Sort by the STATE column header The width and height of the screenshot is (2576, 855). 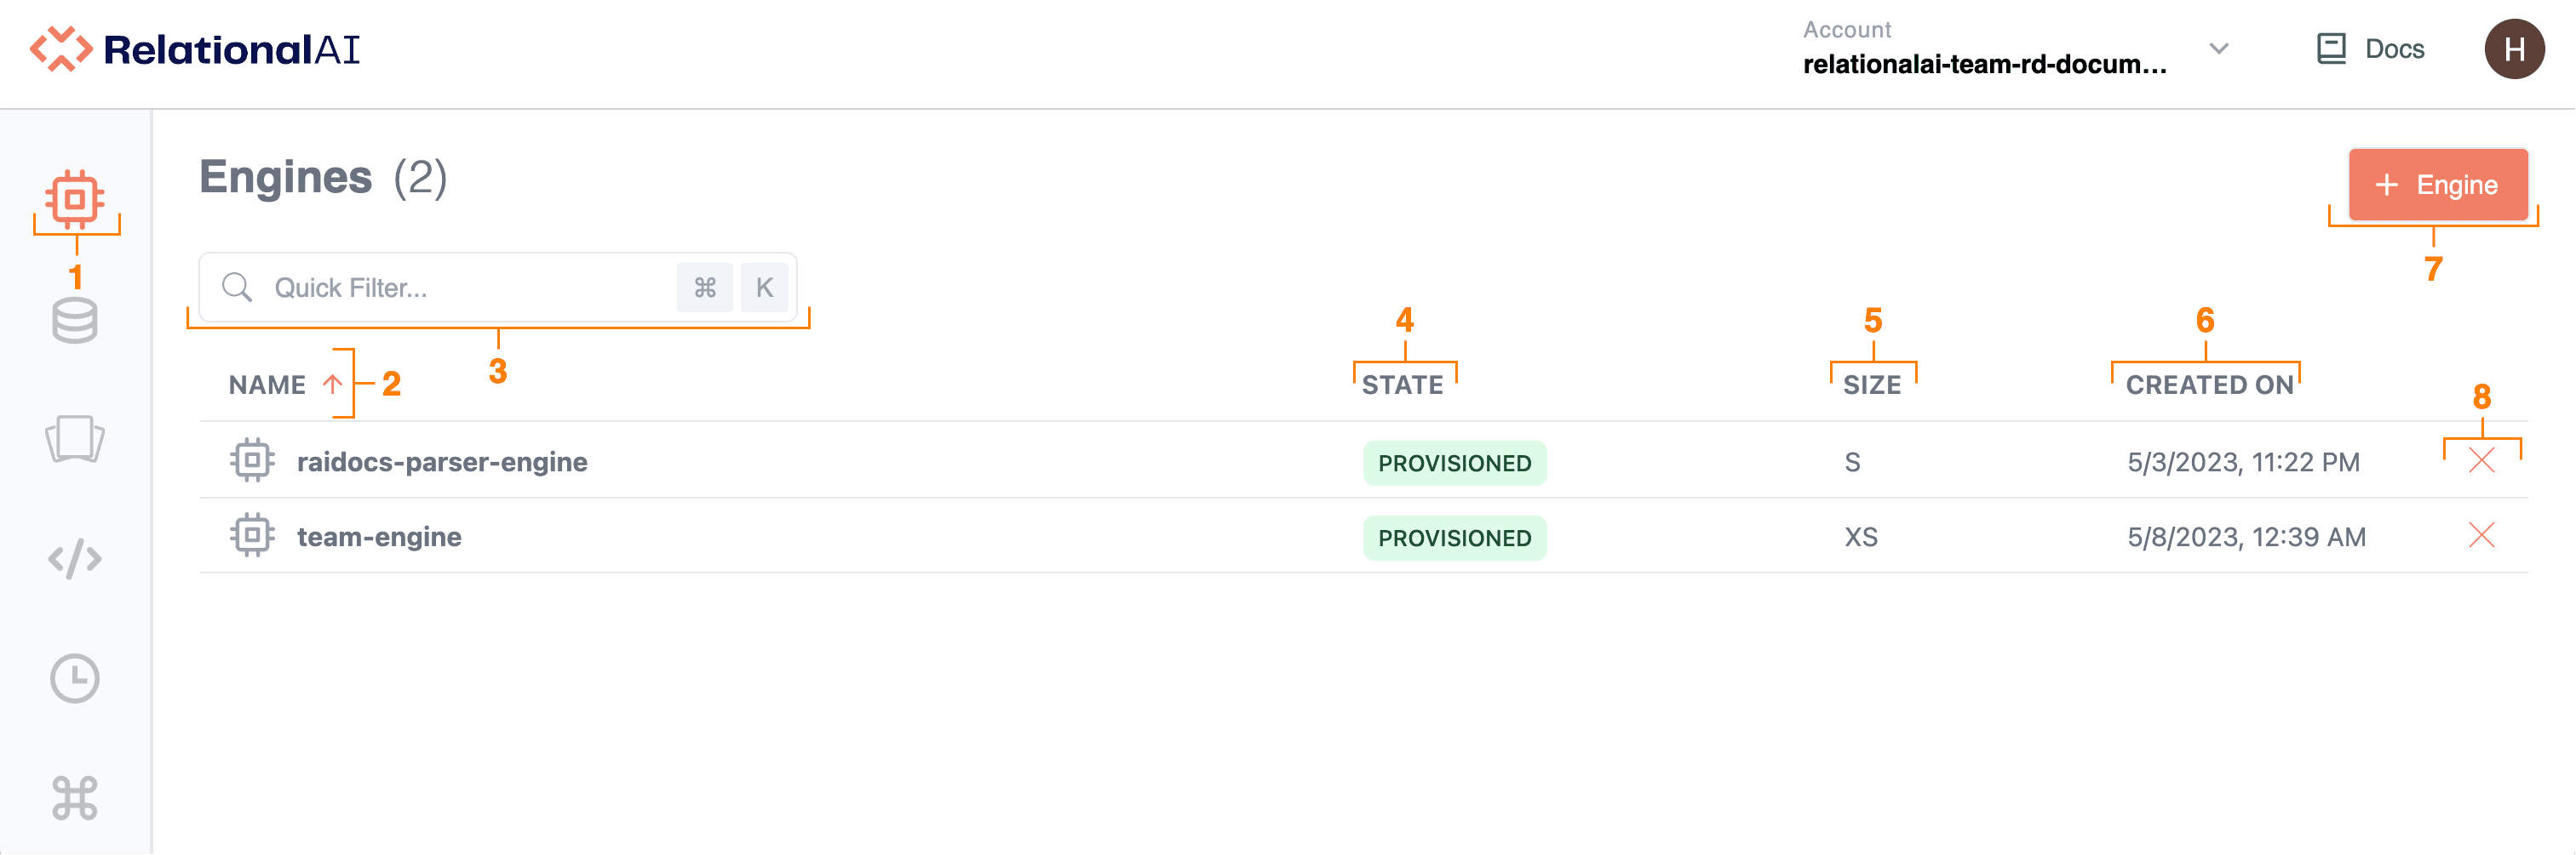(1402, 385)
